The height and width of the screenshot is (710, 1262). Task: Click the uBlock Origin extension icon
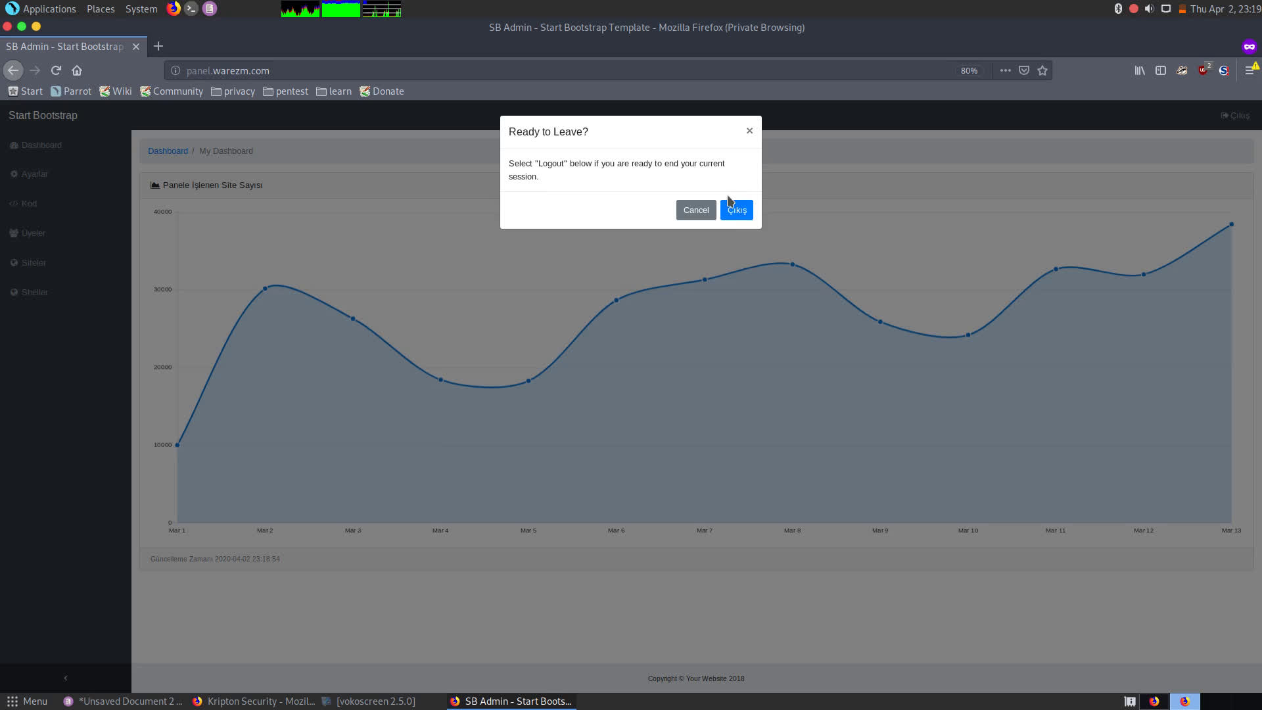tap(1203, 70)
